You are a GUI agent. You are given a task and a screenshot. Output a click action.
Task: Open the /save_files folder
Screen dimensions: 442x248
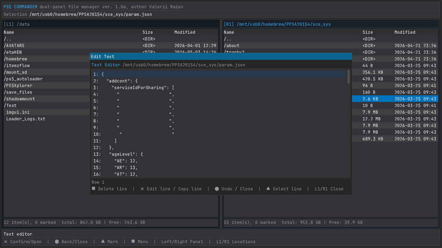coord(47,92)
